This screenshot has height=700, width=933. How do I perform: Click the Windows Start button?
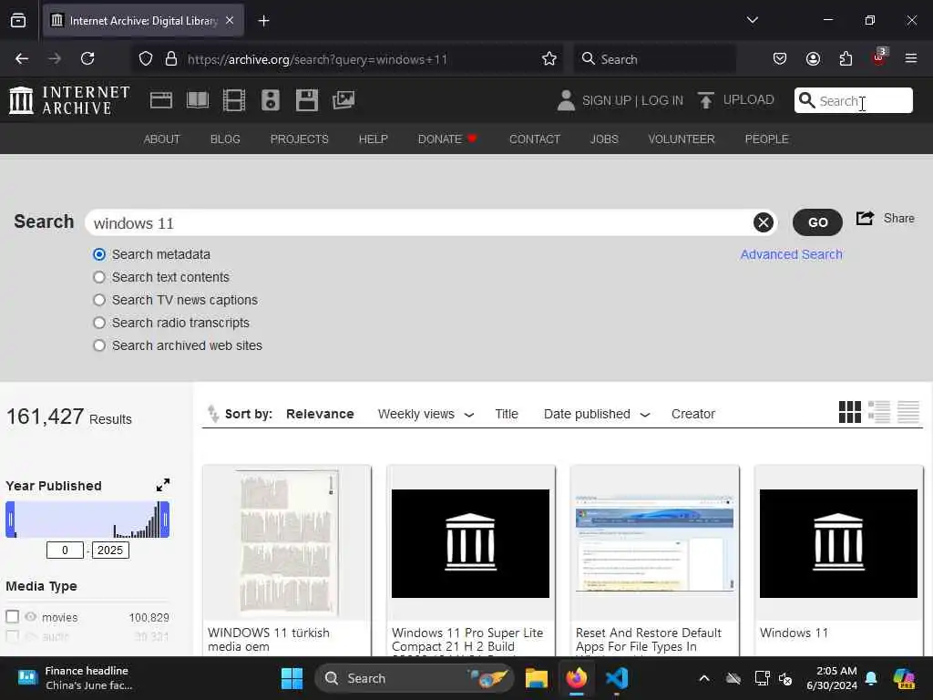point(292,678)
